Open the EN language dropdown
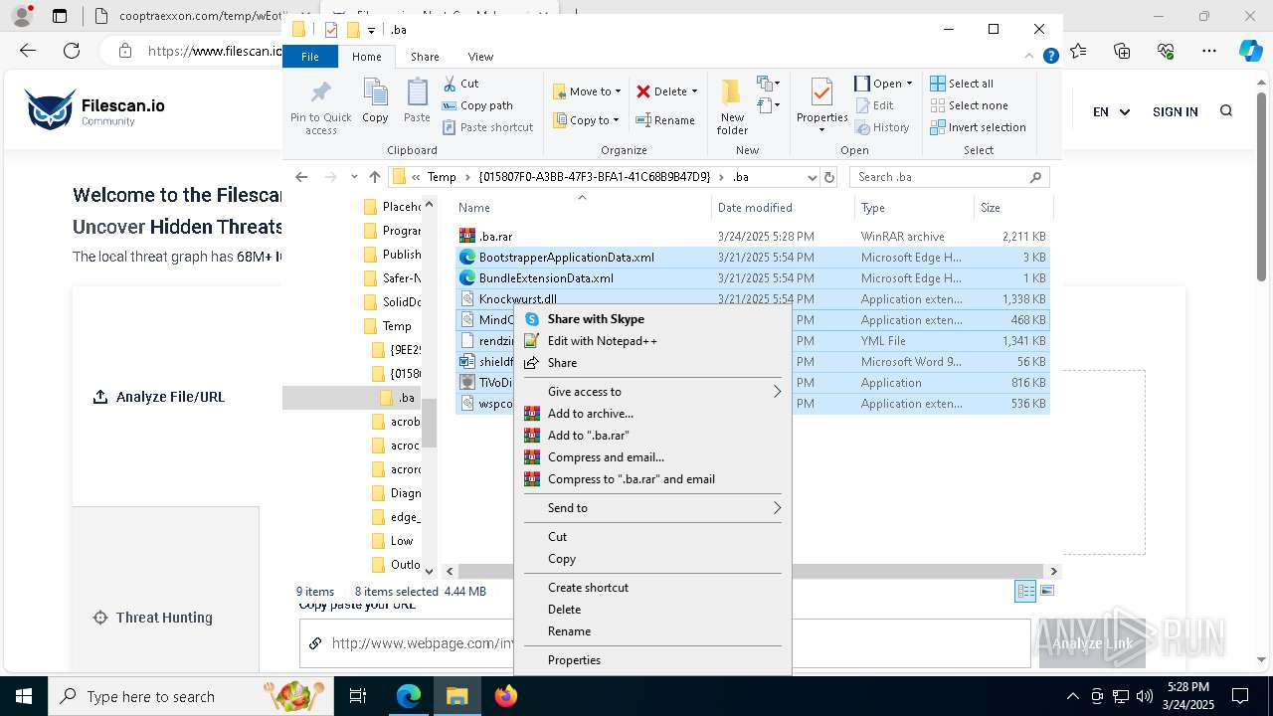Image resolution: width=1273 pixels, height=716 pixels. pos(1111,112)
